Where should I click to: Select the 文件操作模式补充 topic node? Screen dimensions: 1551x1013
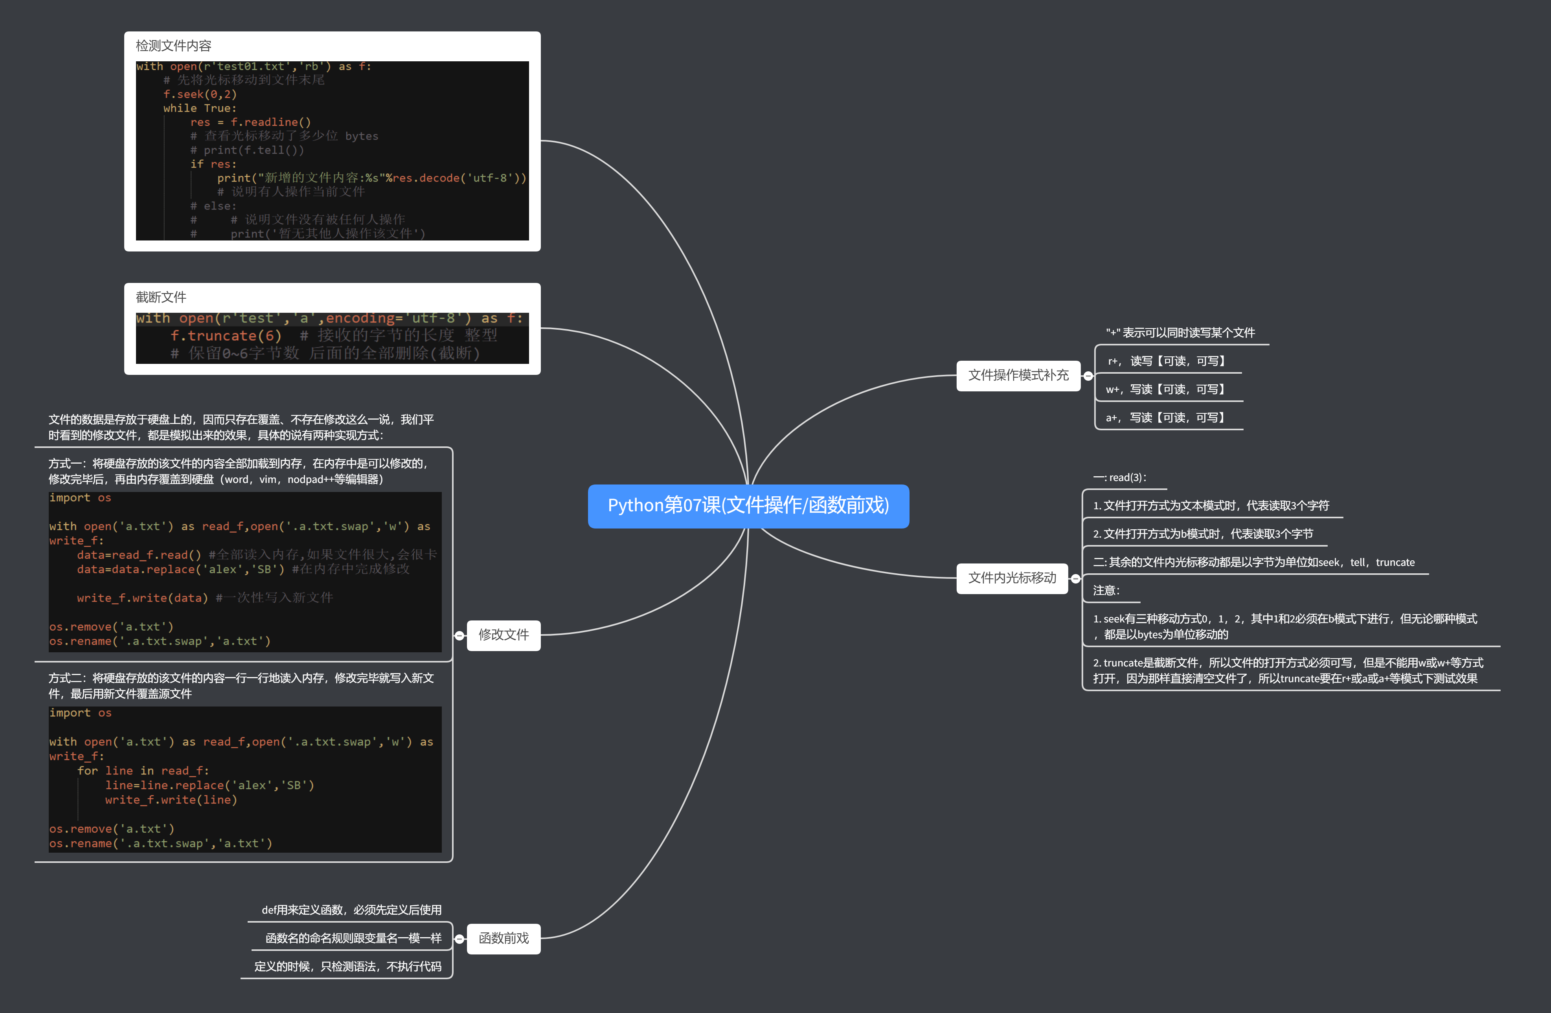pos(1018,376)
